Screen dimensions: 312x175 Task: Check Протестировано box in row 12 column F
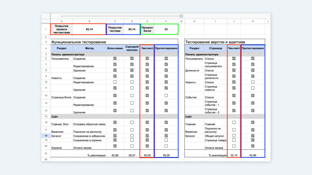pyautogui.click(x=166, y=96)
